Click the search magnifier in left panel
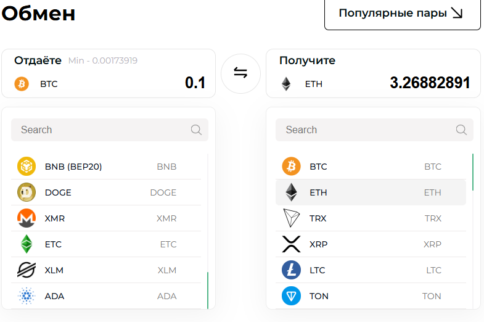Image resolution: width=484 pixels, height=322 pixels. click(x=196, y=130)
